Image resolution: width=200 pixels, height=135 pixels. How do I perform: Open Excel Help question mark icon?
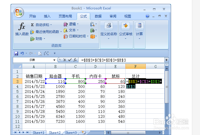point(147,16)
